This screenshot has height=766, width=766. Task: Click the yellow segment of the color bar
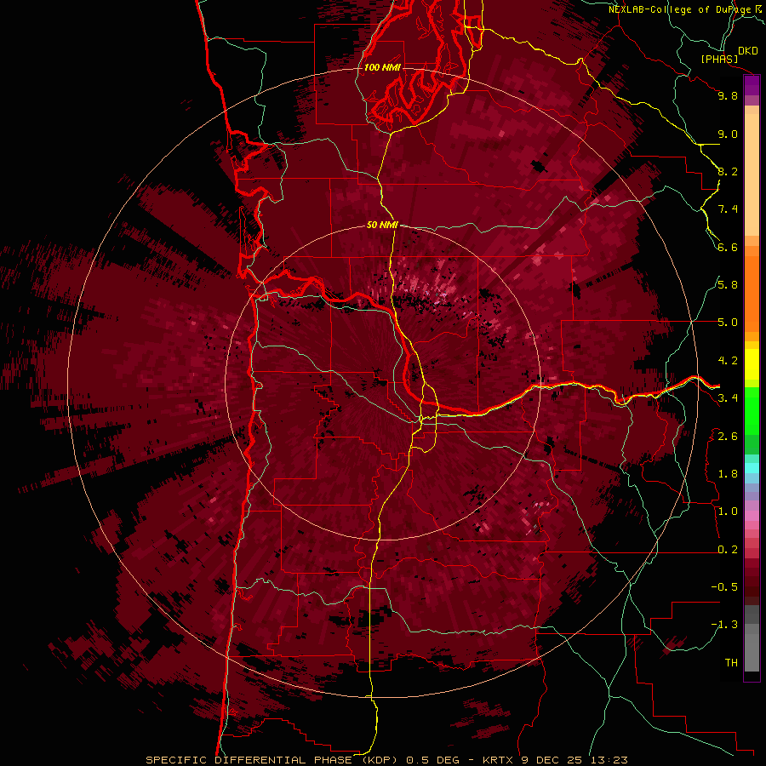click(752, 364)
